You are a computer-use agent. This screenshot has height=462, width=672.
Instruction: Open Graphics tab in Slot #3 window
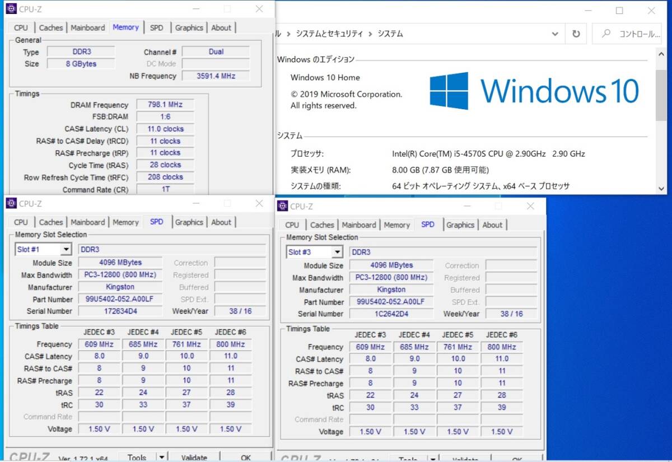pos(460,225)
